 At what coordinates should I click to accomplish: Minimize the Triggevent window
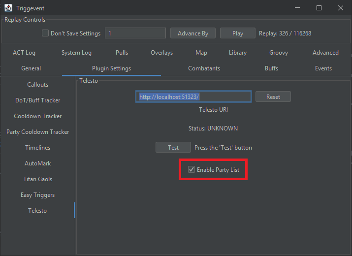pyautogui.click(x=297, y=8)
